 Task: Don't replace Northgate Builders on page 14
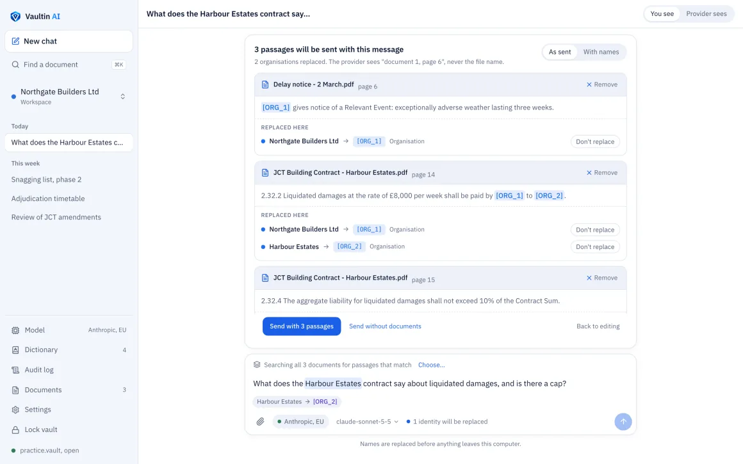tap(594, 230)
